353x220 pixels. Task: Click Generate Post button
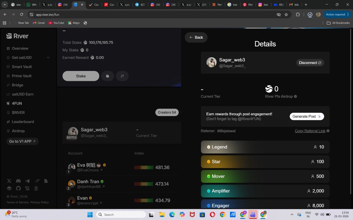[307, 116]
